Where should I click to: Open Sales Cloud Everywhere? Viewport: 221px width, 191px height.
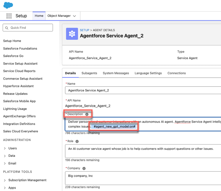20,131
